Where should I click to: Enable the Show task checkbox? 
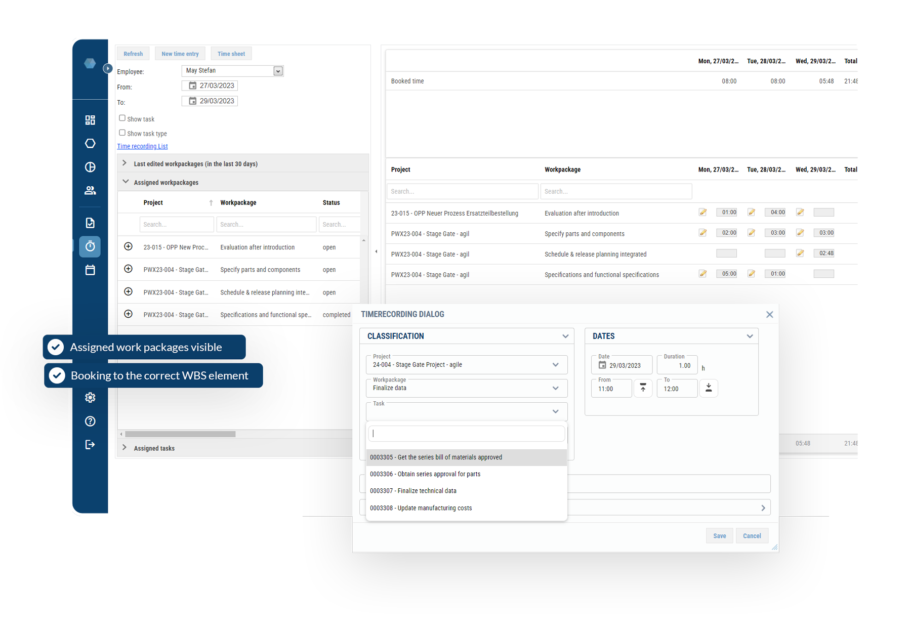(x=122, y=117)
